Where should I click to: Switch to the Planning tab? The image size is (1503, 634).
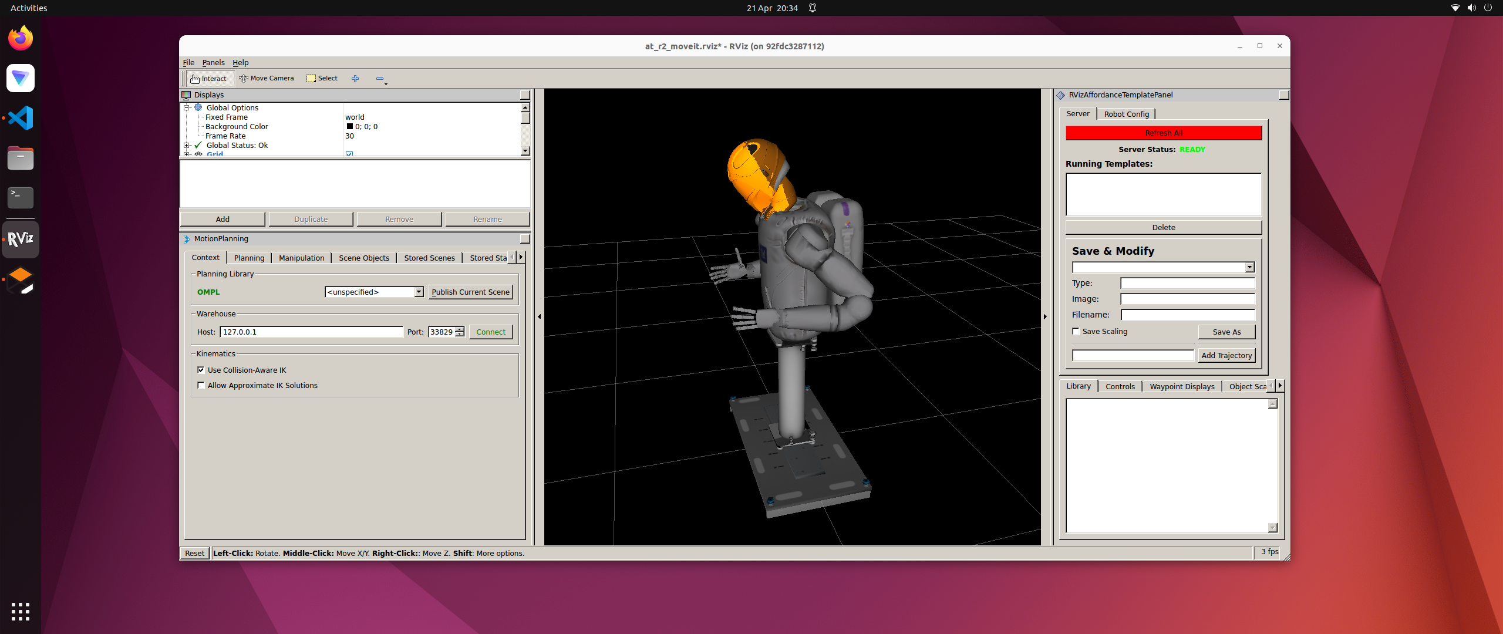tap(249, 258)
